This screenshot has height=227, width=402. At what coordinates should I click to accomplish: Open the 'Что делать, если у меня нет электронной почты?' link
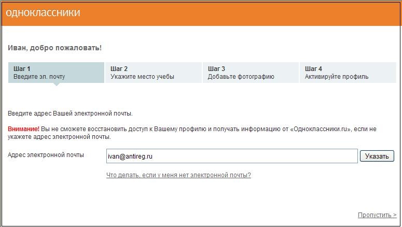[178, 175]
